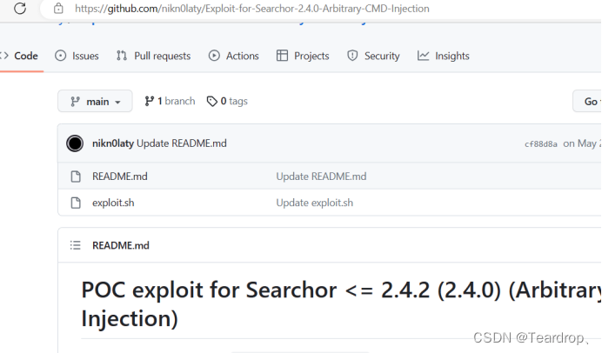Viewport: 602px width, 353px height.
Task: View the 0 tags link
Action: point(227,102)
